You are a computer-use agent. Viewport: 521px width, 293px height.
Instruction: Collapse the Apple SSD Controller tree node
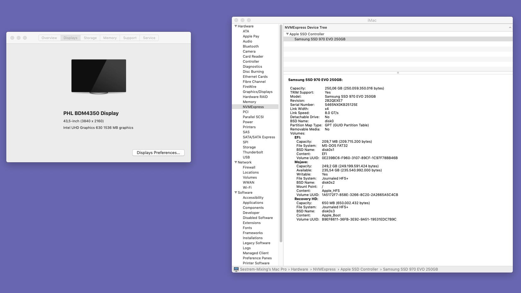(x=287, y=34)
